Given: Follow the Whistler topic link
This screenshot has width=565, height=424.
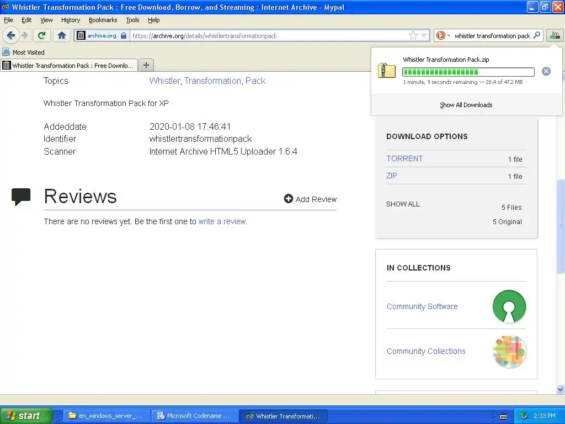Looking at the screenshot, I should click(164, 81).
